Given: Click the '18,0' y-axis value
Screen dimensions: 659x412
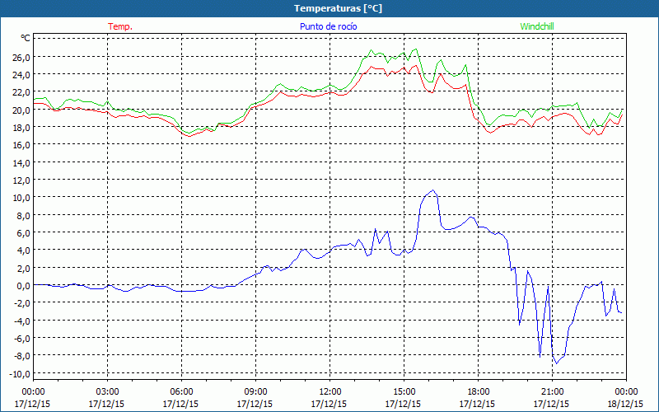Looking at the screenshot, I should (21, 128).
